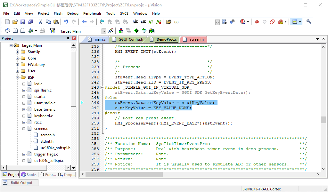Open the Build Output panel
Screen dimensions: 328x192
click(x=20, y=183)
